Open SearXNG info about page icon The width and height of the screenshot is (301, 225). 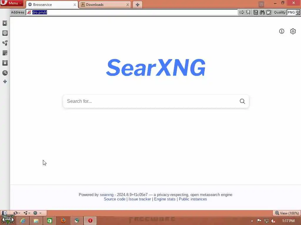point(282,31)
